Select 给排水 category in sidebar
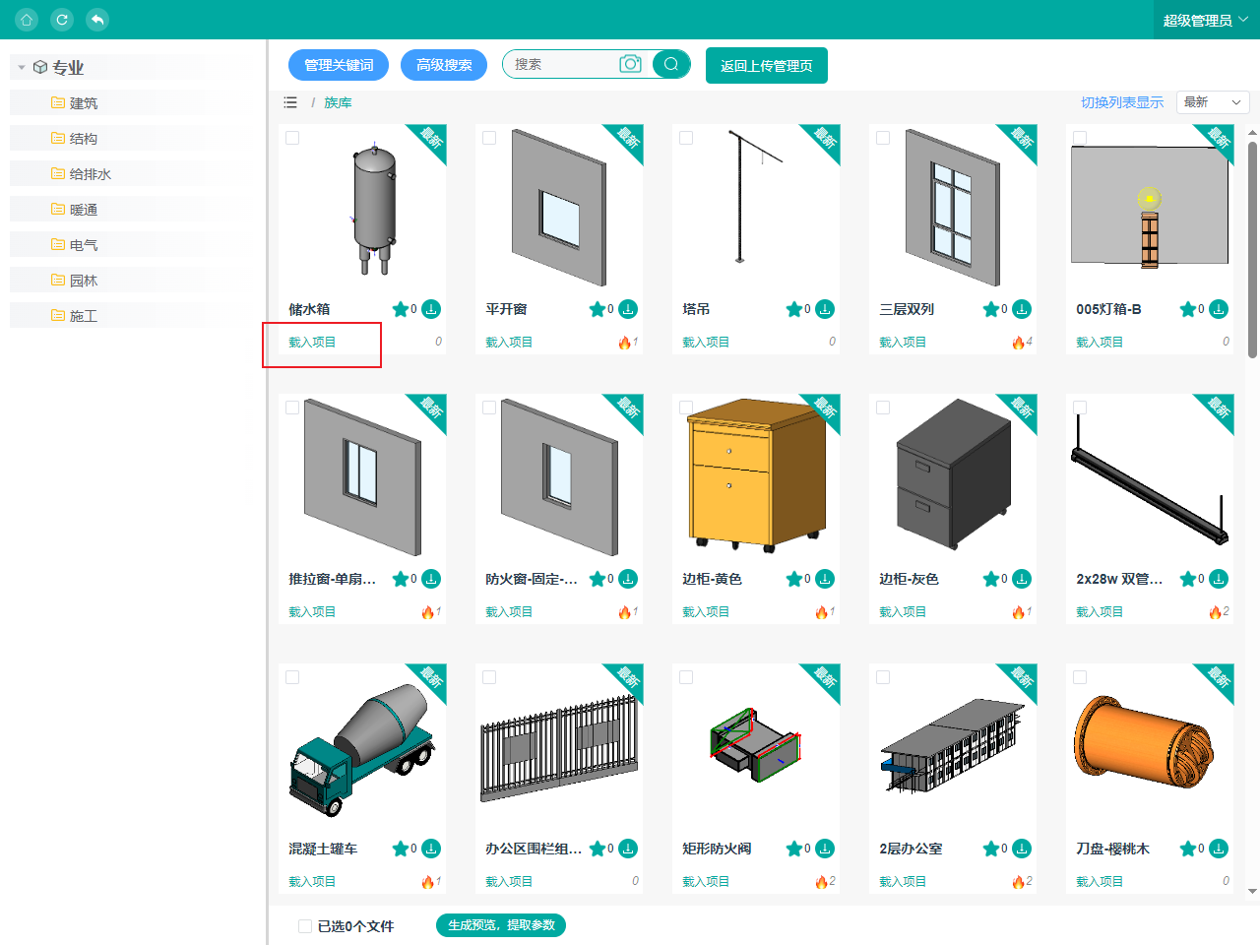 [90, 174]
